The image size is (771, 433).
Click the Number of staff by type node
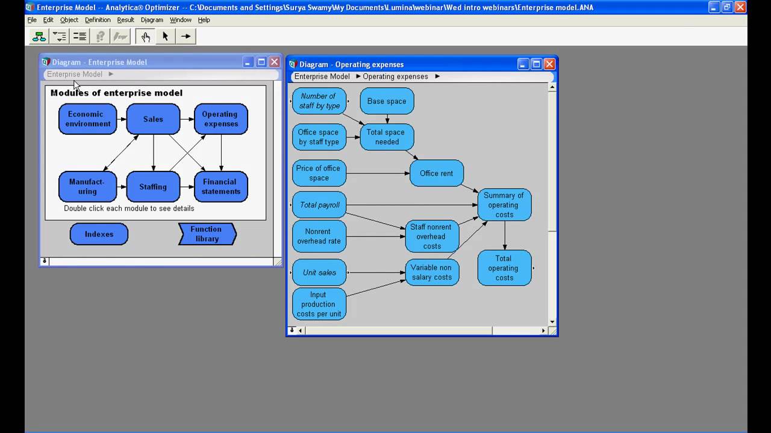click(319, 101)
